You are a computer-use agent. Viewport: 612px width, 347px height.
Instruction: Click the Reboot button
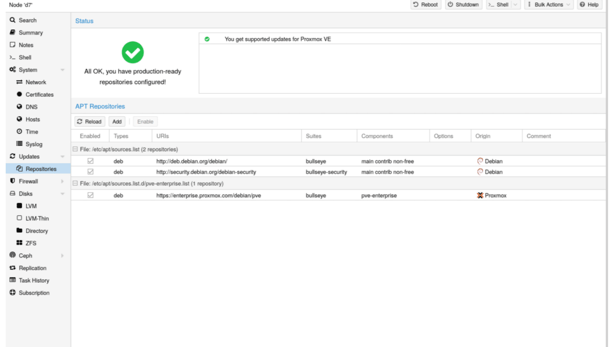pyautogui.click(x=426, y=5)
